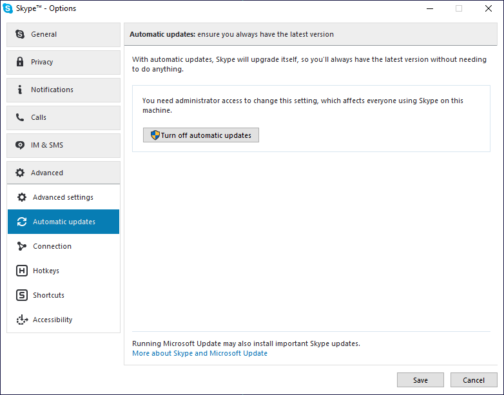Select Accessibility in the sidebar
Image resolution: width=504 pixels, height=395 pixels.
click(63, 320)
